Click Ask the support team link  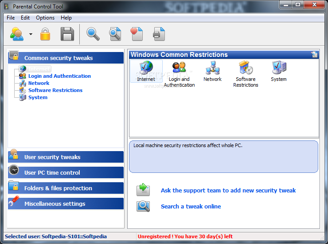coord(228,190)
